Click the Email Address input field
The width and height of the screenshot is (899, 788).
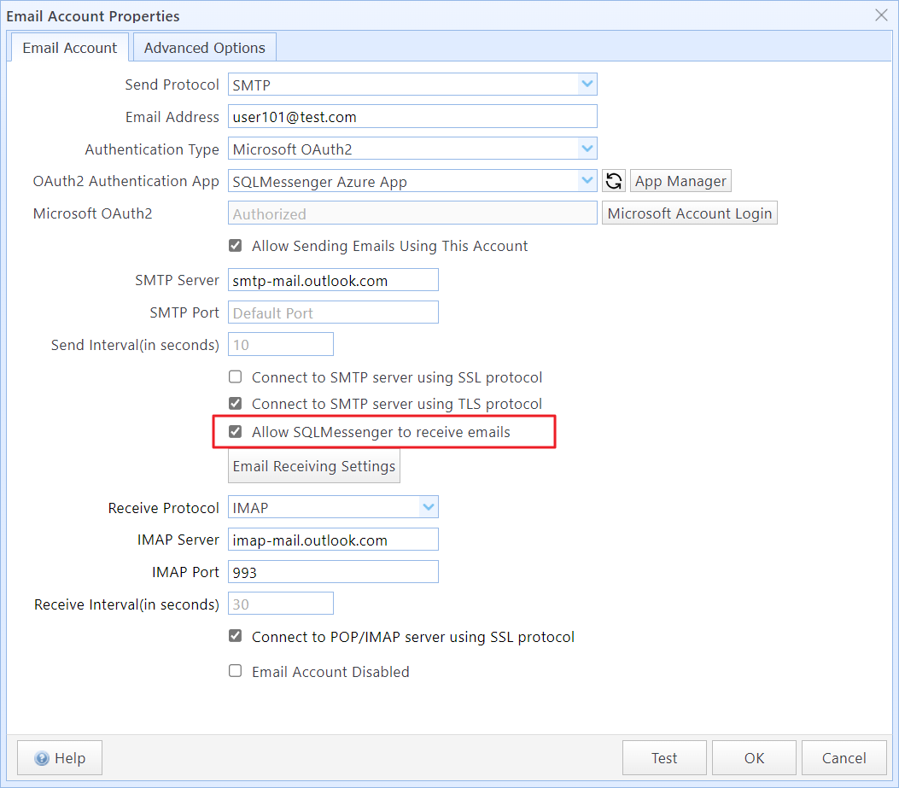413,116
